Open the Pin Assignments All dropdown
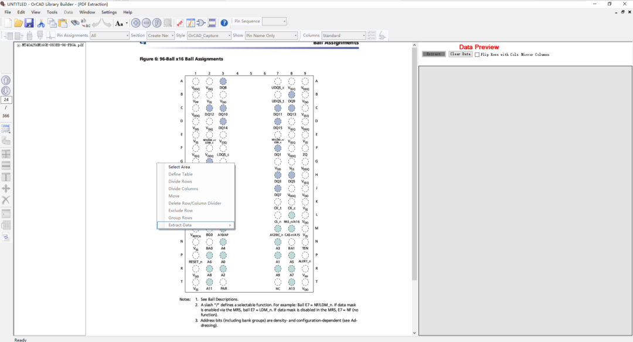Screen dimensions: 633x342 110,36
